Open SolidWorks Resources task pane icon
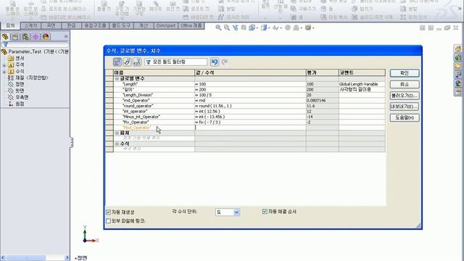This screenshot has height=261, width=464. tap(458, 49)
